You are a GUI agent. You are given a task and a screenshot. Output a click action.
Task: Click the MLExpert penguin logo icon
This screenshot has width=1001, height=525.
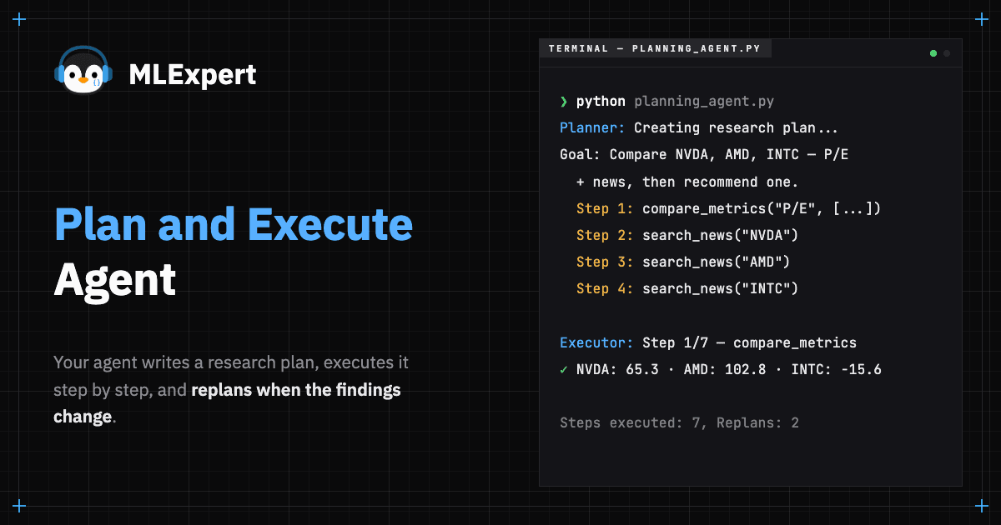[x=83, y=70]
